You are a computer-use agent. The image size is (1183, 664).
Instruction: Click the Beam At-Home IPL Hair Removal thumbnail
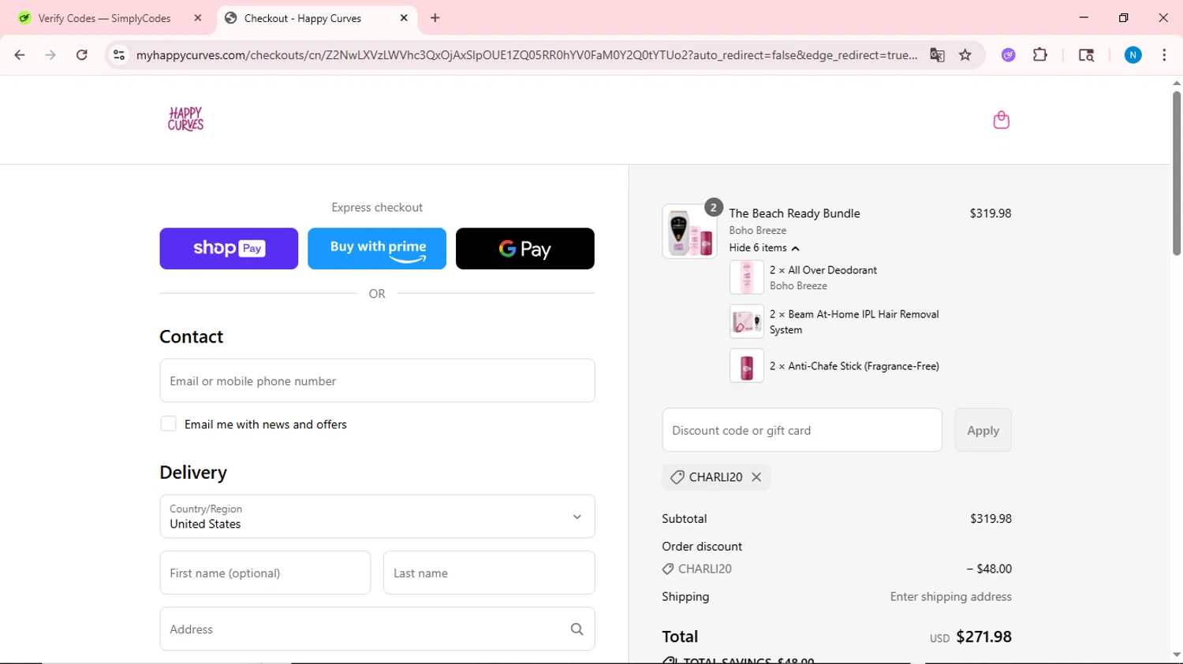click(x=746, y=321)
